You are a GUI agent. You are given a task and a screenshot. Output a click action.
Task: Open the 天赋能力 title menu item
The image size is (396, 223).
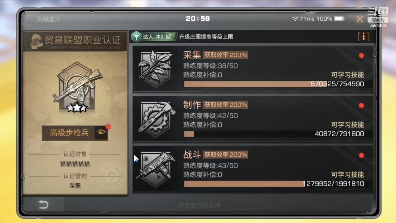tap(49, 19)
